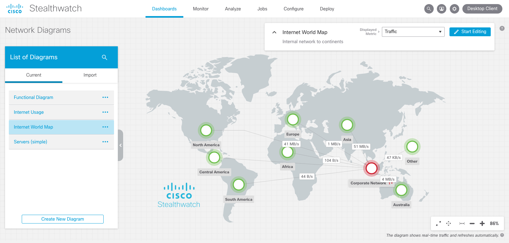Screen dimensions: 509x243
Task: Collapse the diagram list side panel
Action: tap(120, 145)
